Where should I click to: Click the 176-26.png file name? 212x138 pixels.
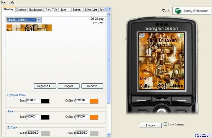pos(96,19)
